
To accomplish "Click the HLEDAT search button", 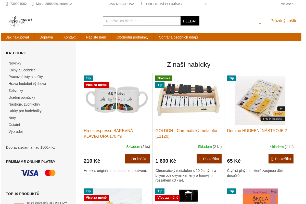I will [190, 21].
